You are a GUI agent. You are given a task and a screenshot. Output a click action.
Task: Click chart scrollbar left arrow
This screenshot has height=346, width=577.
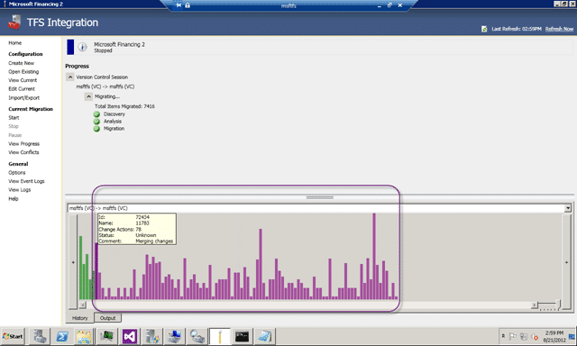pyautogui.click(x=82, y=305)
